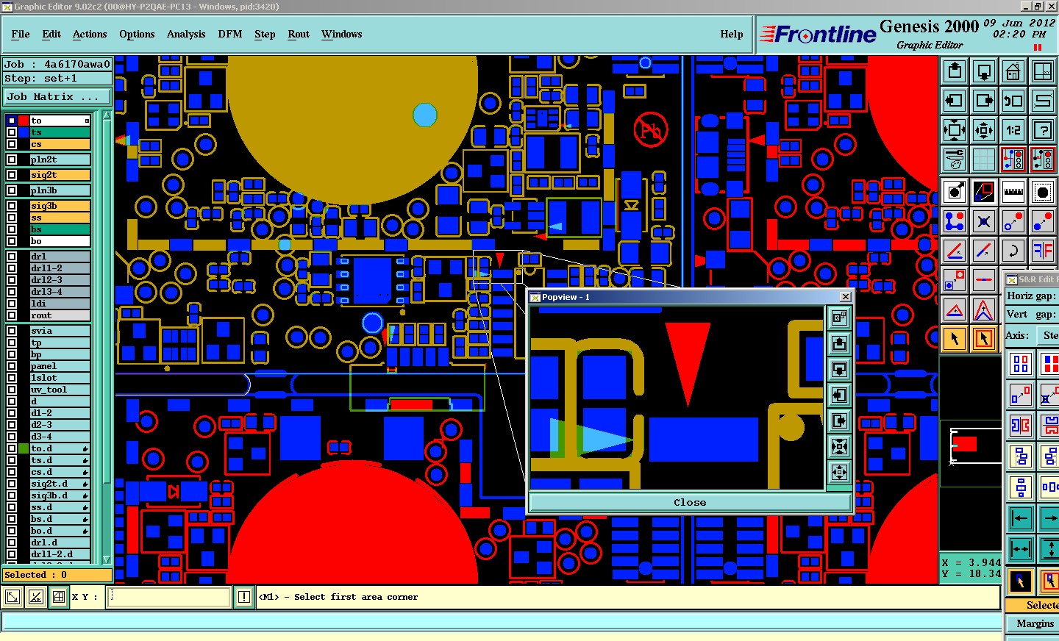The width and height of the screenshot is (1059, 641).
Task: Click the Axis Step button in S&R panel
Action: coord(1049,335)
